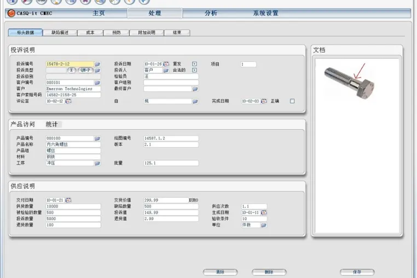417x278 pixels.
Task: Toggle the 重发 checkbox
Action: coord(194,64)
